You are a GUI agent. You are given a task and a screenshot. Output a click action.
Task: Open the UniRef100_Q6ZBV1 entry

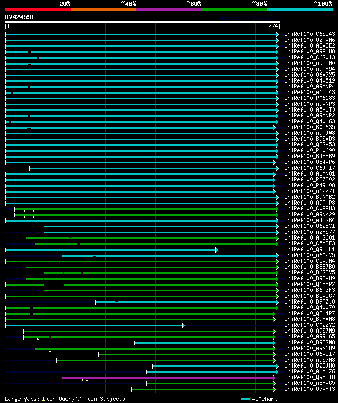(309, 226)
